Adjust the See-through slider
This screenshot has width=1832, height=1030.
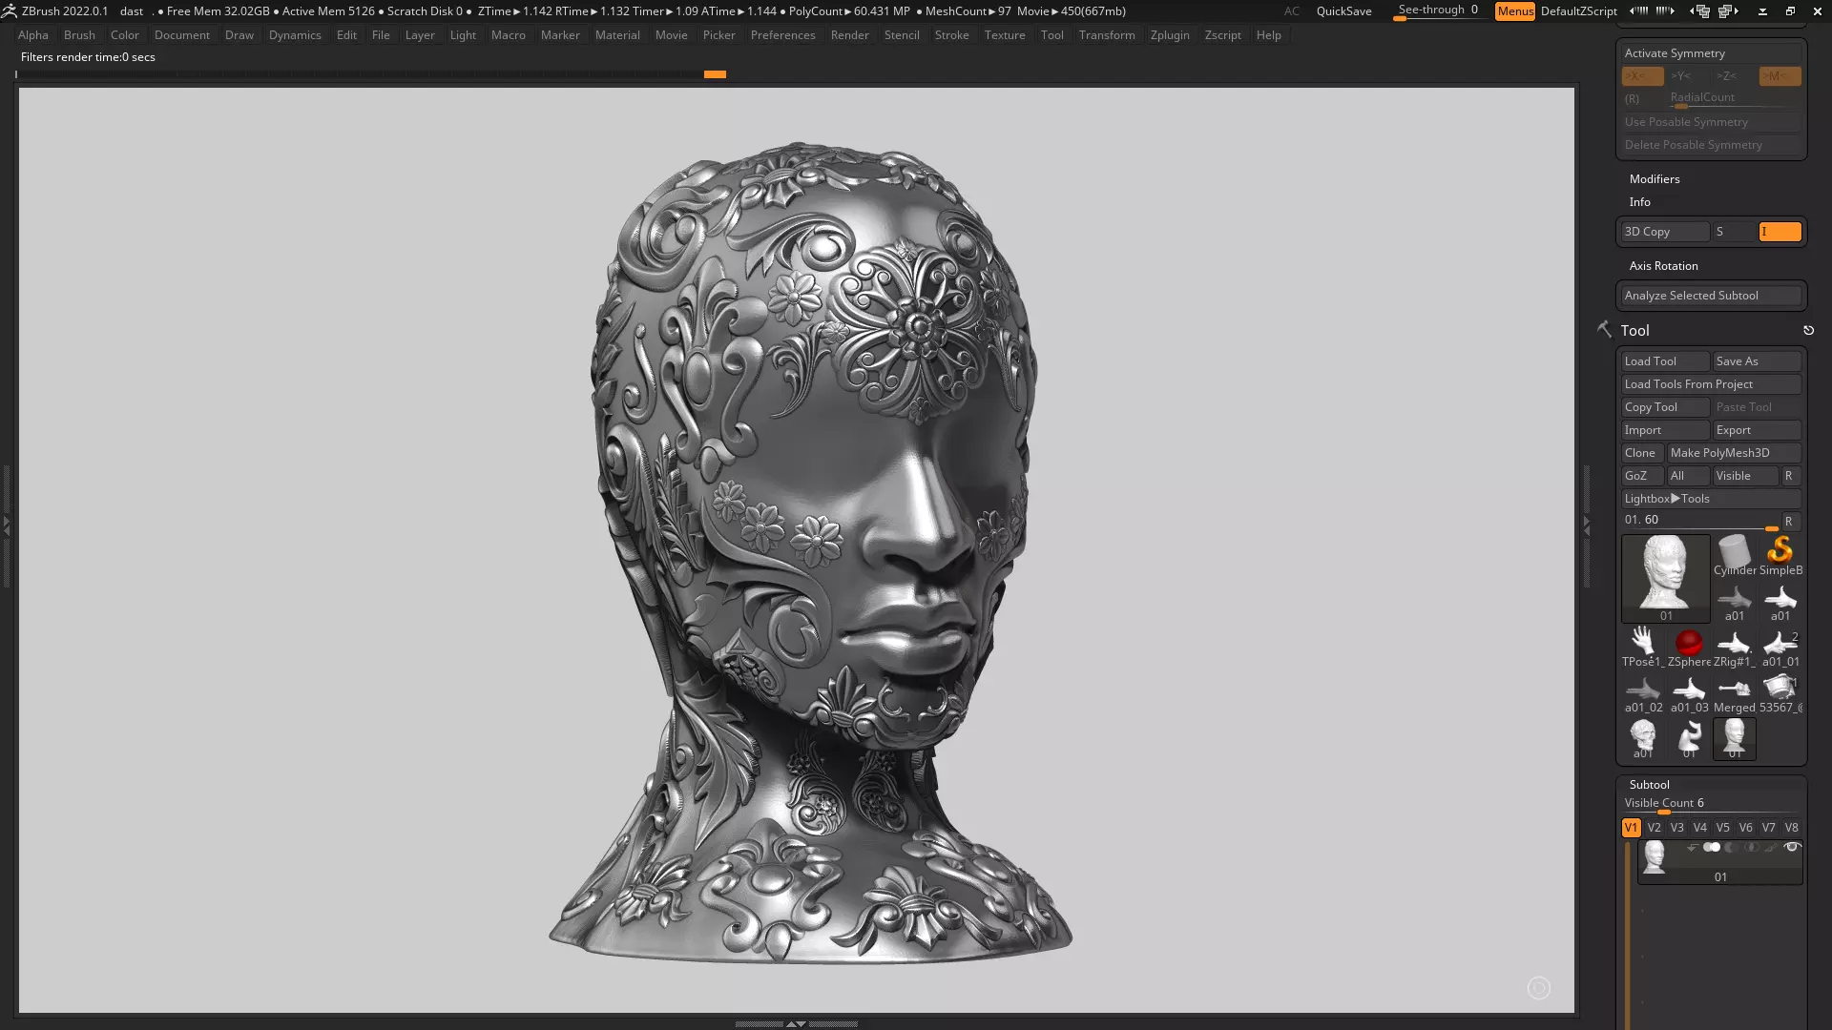pos(1441,11)
